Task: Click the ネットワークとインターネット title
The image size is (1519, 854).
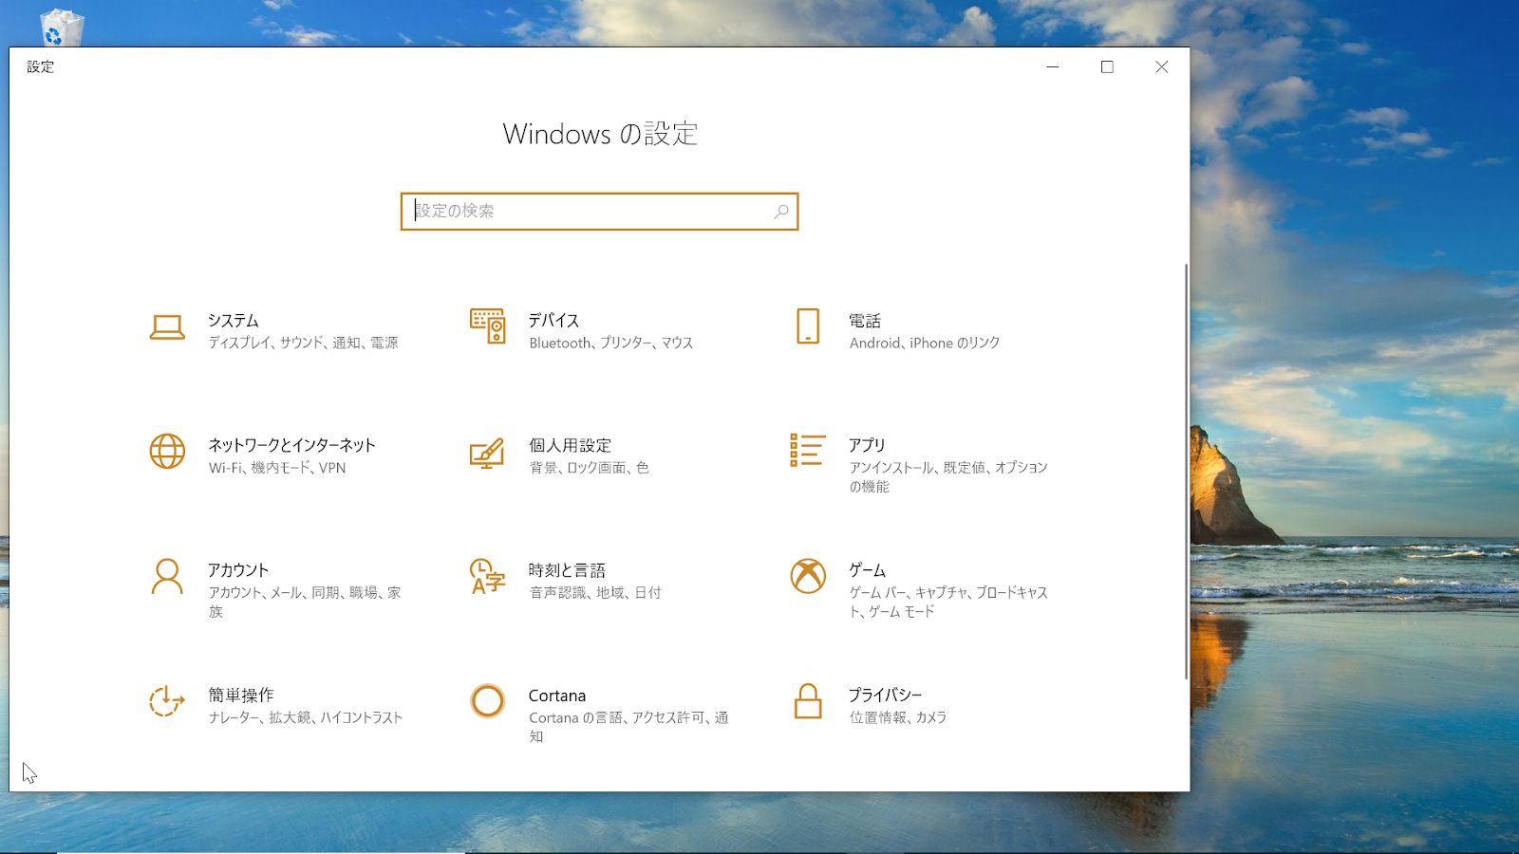Action: click(x=292, y=445)
